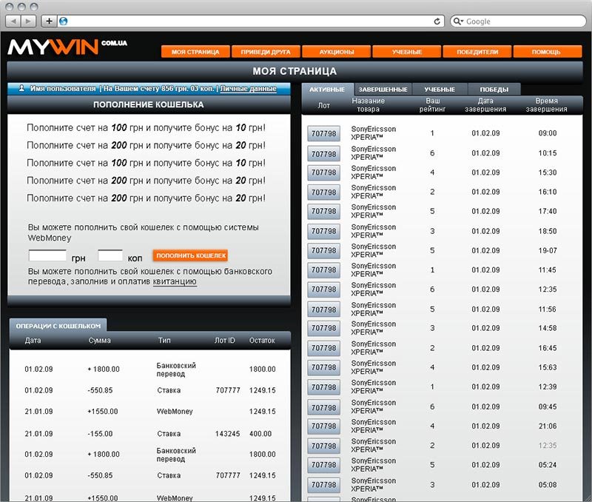Follow the квитанцию link

pyautogui.click(x=175, y=281)
